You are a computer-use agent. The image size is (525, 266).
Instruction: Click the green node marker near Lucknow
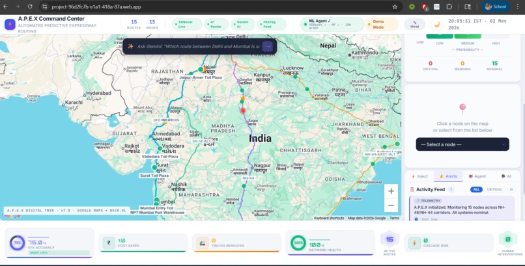(295, 77)
